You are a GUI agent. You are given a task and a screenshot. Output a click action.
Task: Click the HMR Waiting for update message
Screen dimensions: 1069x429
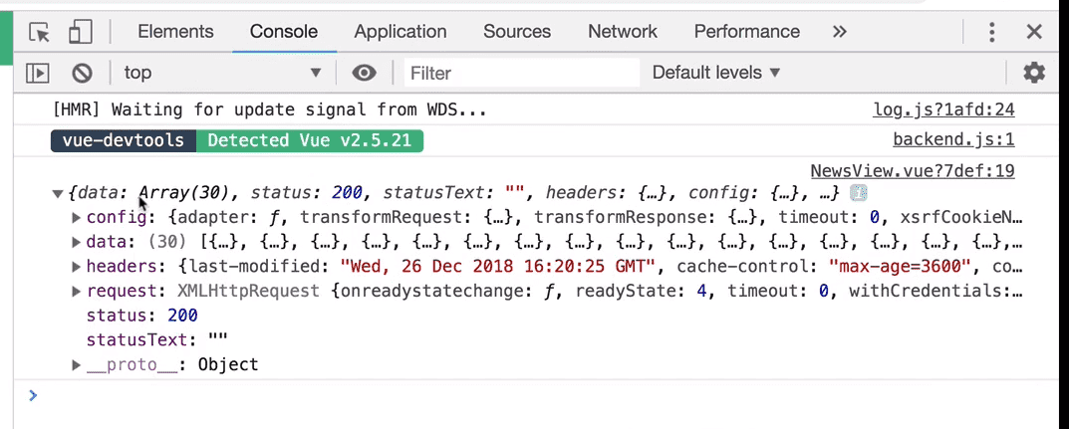270,109
